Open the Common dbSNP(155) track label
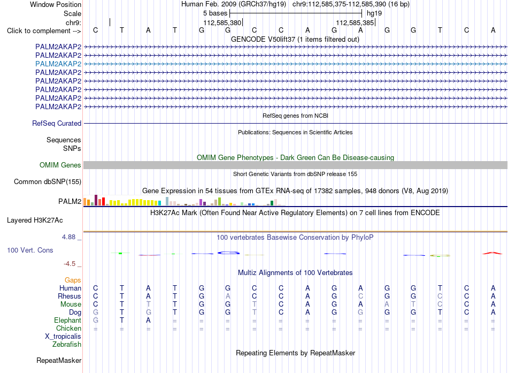508x373 pixels. click(48, 181)
